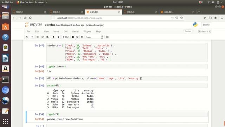Open Firefox account icon

tap(216, 18)
